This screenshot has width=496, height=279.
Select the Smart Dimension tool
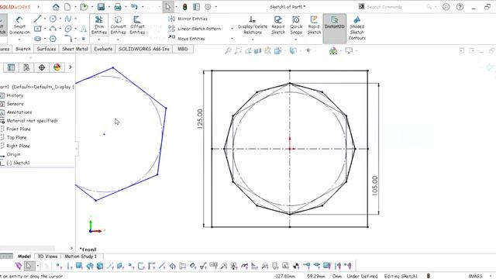(19, 26)
